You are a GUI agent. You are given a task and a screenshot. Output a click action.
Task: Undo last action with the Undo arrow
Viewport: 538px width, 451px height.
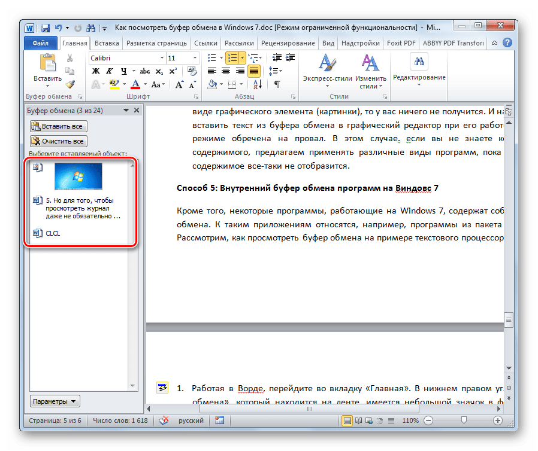pos(58,28)
